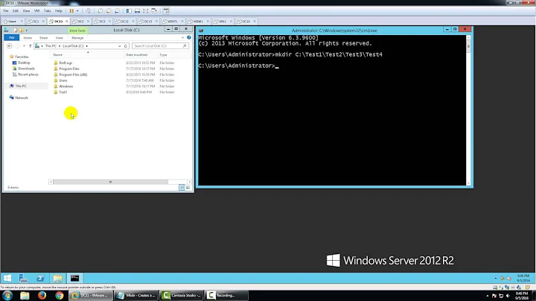Open the recent locations dropdown arrow
Image resolution: width=536 pixels, height=301 pixels.
point(24,46)
